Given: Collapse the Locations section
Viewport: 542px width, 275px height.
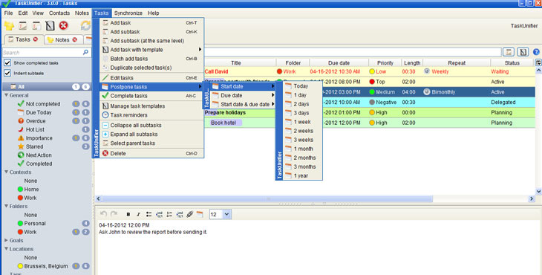Looking at the screenshot, I should point(6,249).
